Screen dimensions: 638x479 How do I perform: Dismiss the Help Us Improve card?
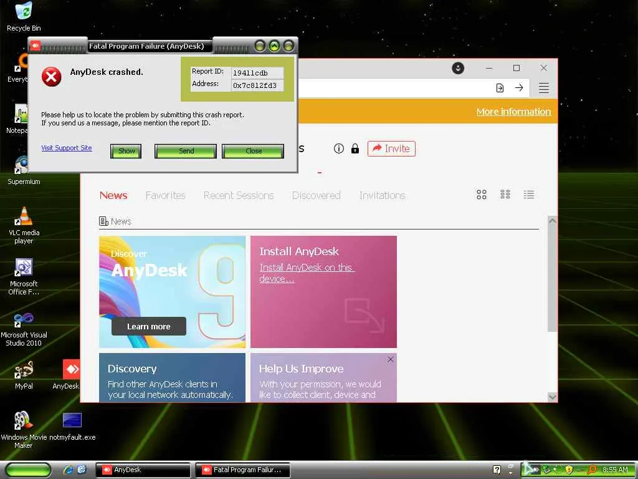(390, 359)
